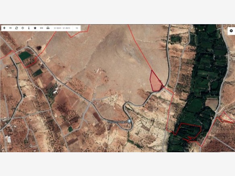Click the zoom level number field
This screenshot has width=235, height=176.
(77, 28)
